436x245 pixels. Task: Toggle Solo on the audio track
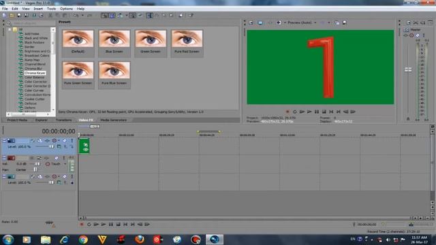(63, 158)
